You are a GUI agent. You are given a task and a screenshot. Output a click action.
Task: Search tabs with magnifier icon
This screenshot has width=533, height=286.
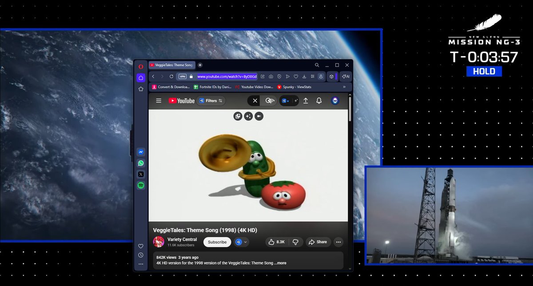coord(317,65)
